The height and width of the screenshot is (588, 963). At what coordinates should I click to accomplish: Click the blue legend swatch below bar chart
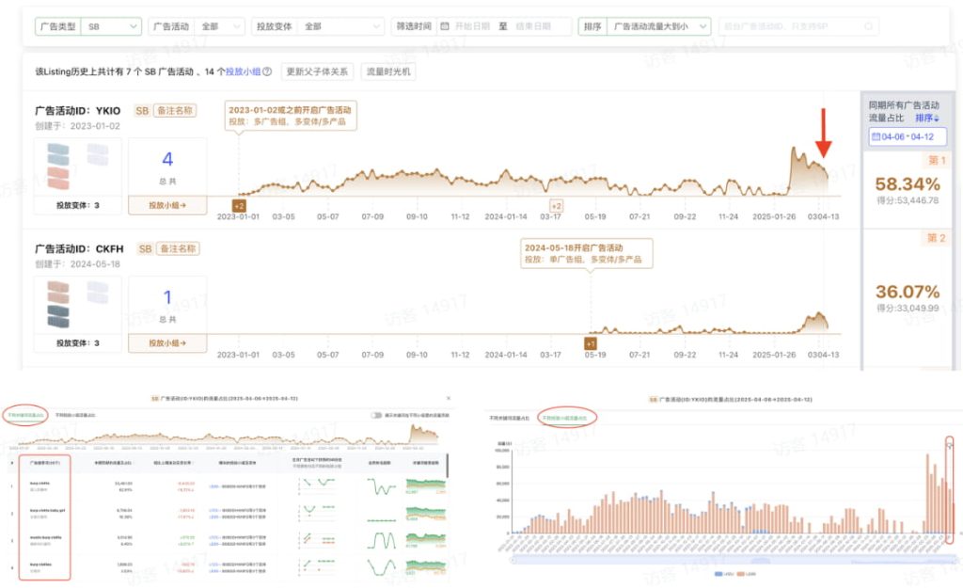tap(719, 574)
